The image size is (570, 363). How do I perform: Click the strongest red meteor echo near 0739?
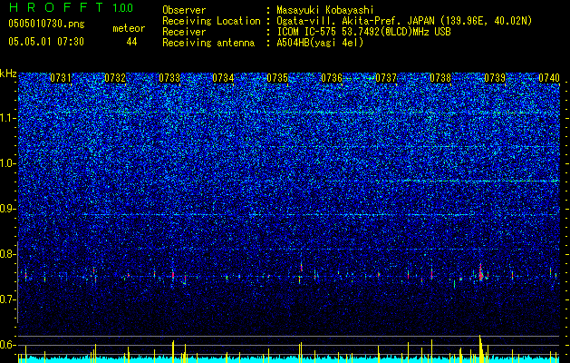[480, 273]
